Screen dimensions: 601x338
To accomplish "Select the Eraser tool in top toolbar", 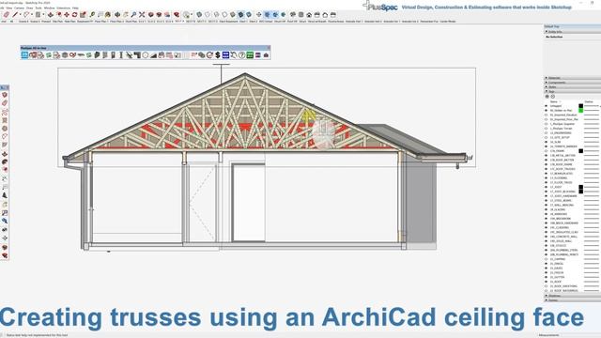I will pos(7,15).
